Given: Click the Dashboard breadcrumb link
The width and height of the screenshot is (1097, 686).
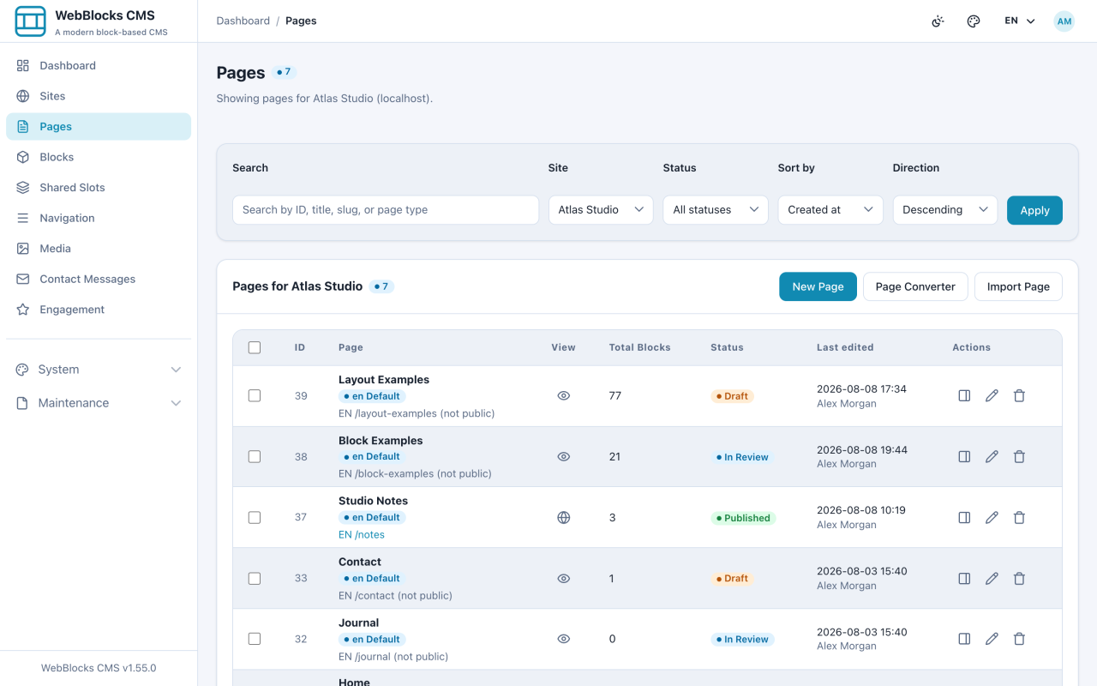Looking at the screenshot, I should click(x=243, y=21).
